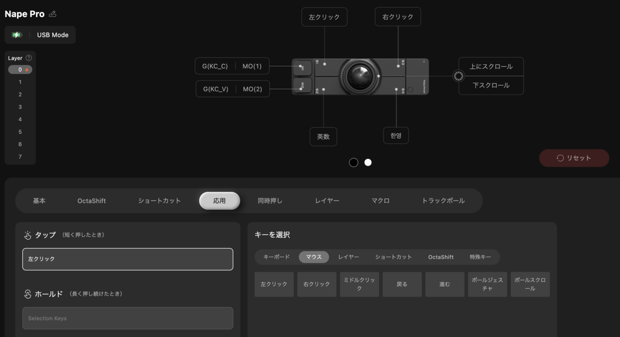The height and width of the screenshot is (337, 620).
Task: Open the マクロ tab
Action: click(x=380, y=201)
